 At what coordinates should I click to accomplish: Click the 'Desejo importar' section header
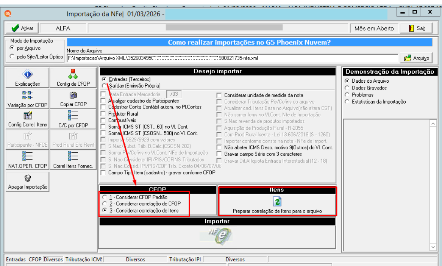tap(217, 71)
